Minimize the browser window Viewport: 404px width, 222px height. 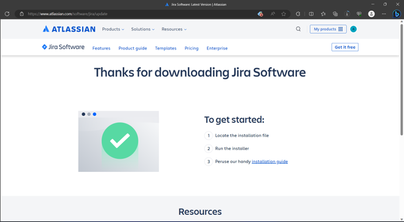point(373,4)
